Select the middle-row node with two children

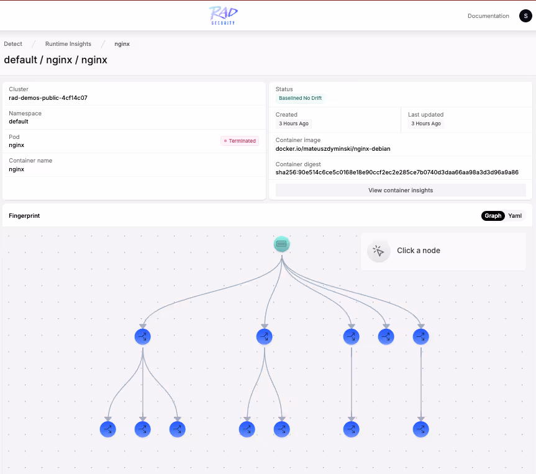(264, 337)
